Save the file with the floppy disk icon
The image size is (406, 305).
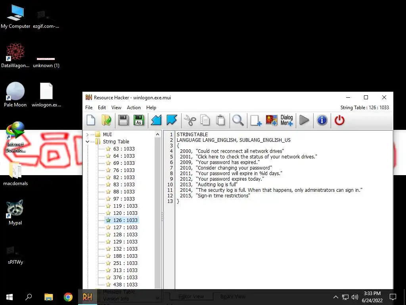(123, 120)
